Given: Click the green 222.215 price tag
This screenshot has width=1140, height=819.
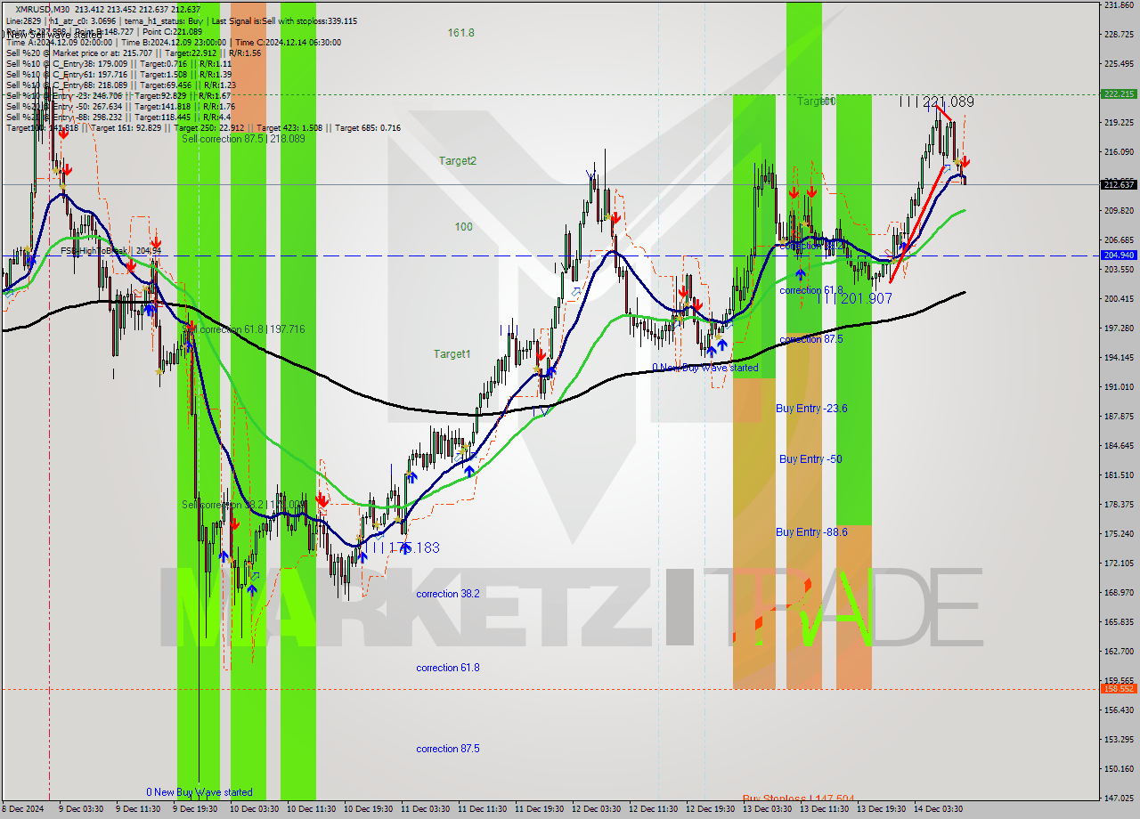Looking at the screenshot, I should (1119, 93).
